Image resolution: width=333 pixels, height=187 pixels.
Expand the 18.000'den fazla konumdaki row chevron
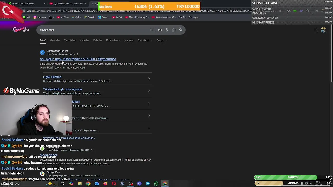[x=149, y=116]
